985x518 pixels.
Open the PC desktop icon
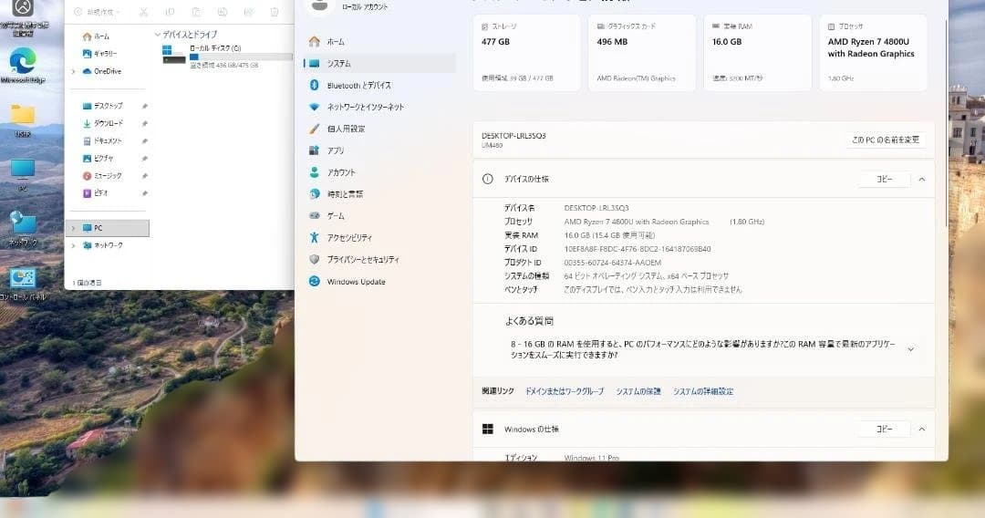click(23, 174)
